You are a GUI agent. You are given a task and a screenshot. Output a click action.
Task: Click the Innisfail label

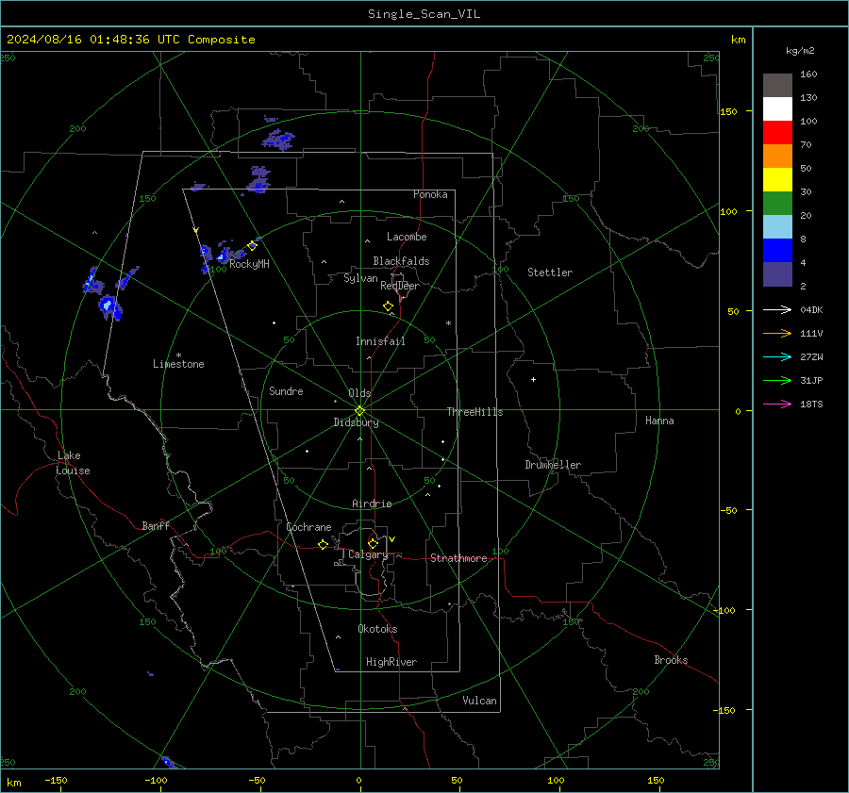(x=380, y=341)
